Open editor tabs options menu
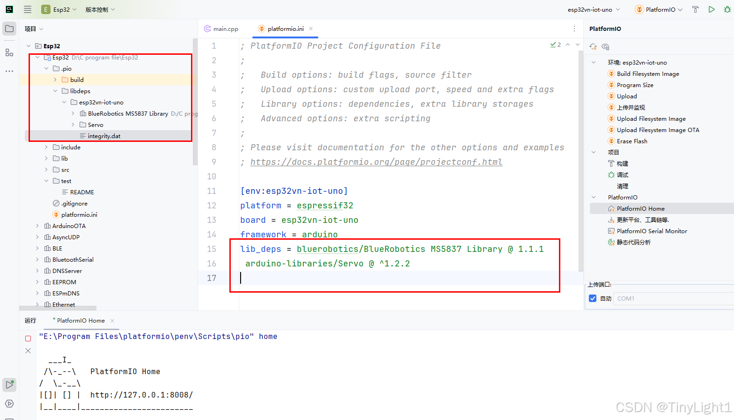Image resolution: width=734 pixels, height=420 pixels. (574, 29)
